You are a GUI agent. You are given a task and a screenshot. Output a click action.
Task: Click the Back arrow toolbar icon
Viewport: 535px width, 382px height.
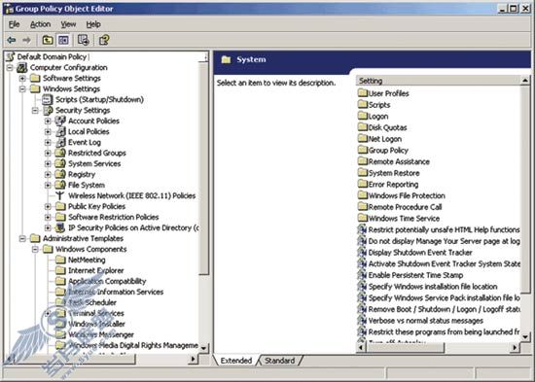click(x=12, y=40)
